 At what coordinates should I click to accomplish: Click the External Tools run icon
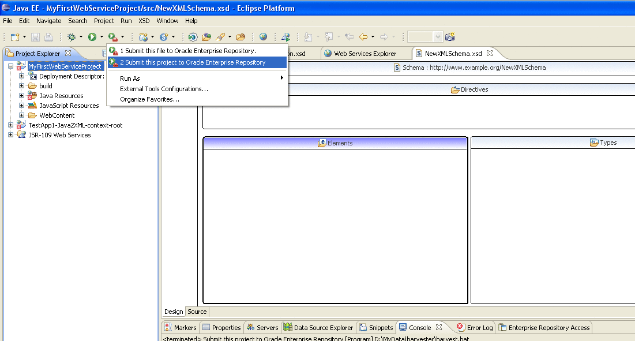[x=113, y=38]
